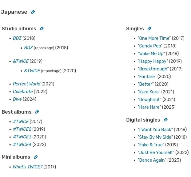Image resolution: width=191 pixels, height=177 pixels.
Task: Open the "Hare Hare" single link
Action: (149, 107)
